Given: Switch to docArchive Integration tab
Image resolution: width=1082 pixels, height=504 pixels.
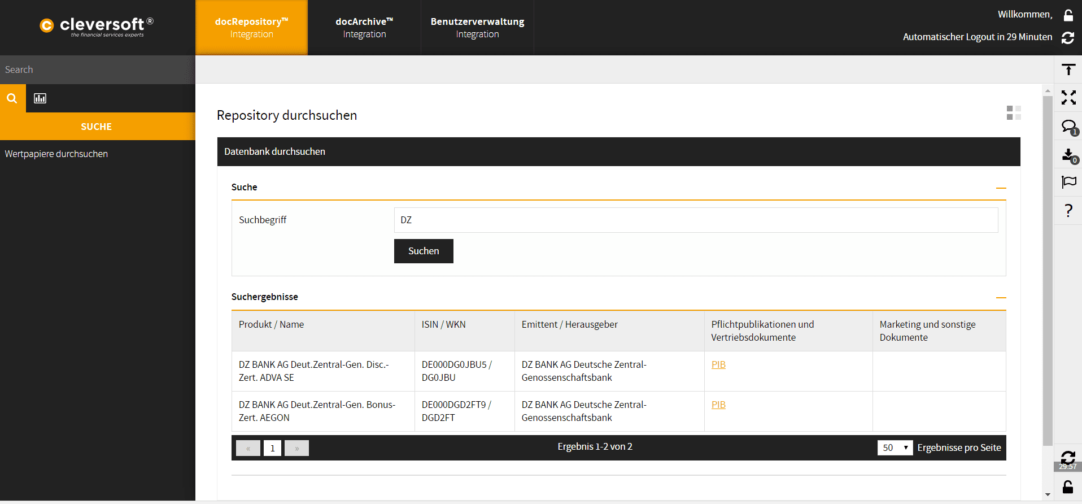Looking at the screenshot, I should [364, 28].
